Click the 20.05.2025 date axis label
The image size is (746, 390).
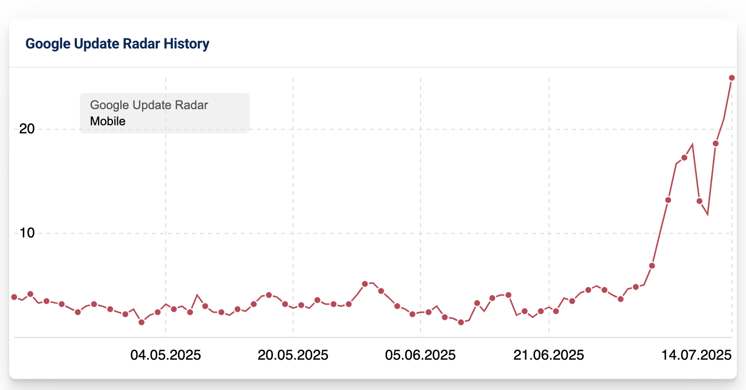tap(293, 355)
